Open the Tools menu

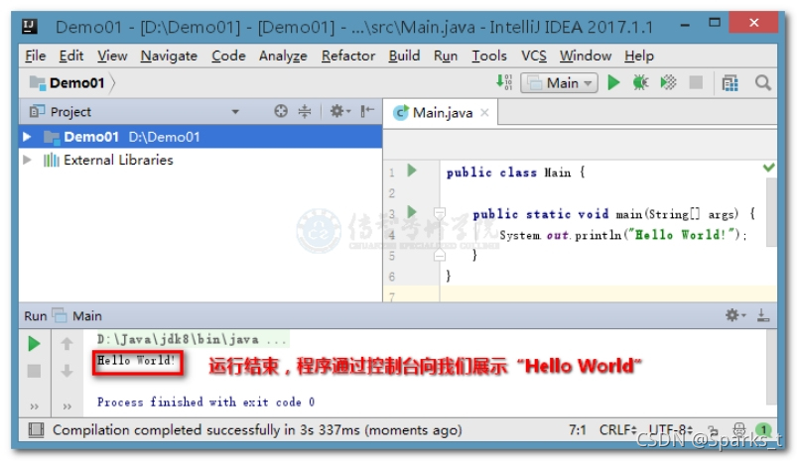coord(488,56)
